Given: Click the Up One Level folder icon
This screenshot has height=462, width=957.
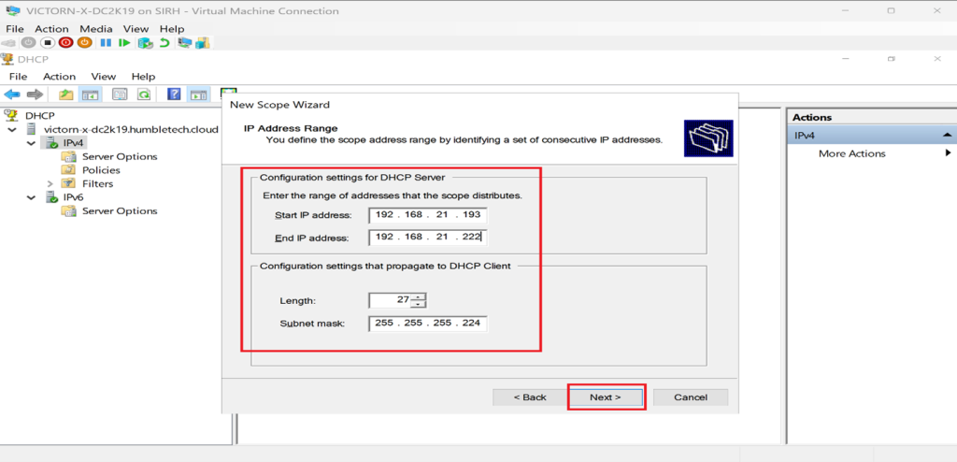Looking at the screenshot, I should [x=65, y=94].
